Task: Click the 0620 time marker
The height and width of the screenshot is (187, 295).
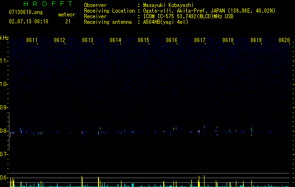Action: pos(284,40)
